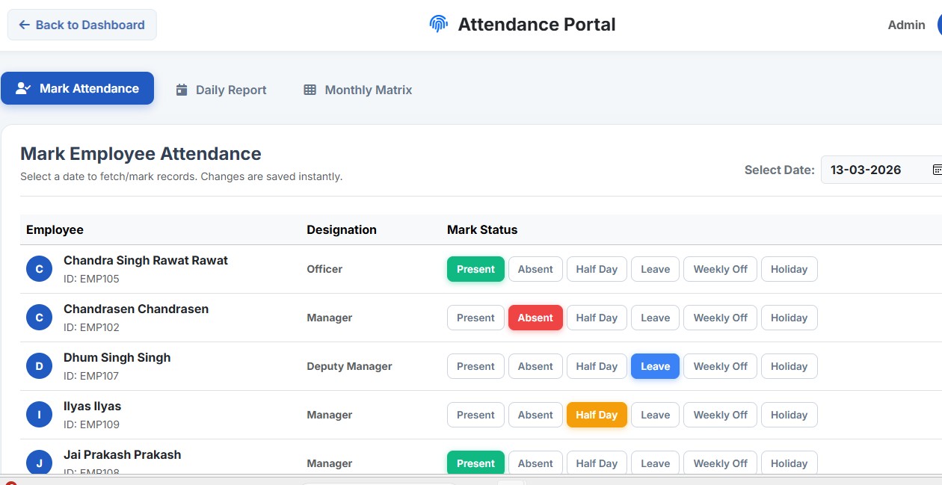Switch to the Daily Report tab
This screenshot has width=942, height=485.
click(x=221, y=89)
